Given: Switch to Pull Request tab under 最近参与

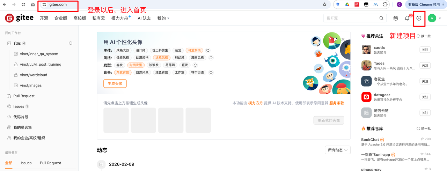Looking at the screenshot, I should tap(50, 163).
